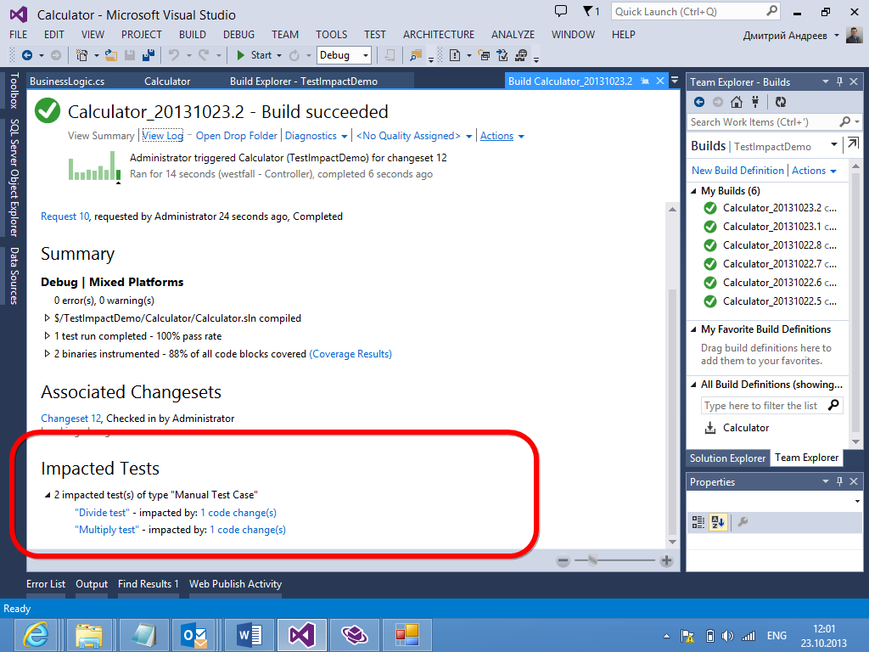Navigate backward with the main toolbar arrow
The height and width of the screenshot is (652, 869).
pyautogui.click(x=26, y=55)
